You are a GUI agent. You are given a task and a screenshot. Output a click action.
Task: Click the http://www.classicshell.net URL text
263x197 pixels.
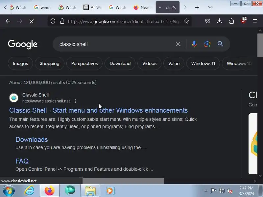pyautogui.click(x=46, y=101)
